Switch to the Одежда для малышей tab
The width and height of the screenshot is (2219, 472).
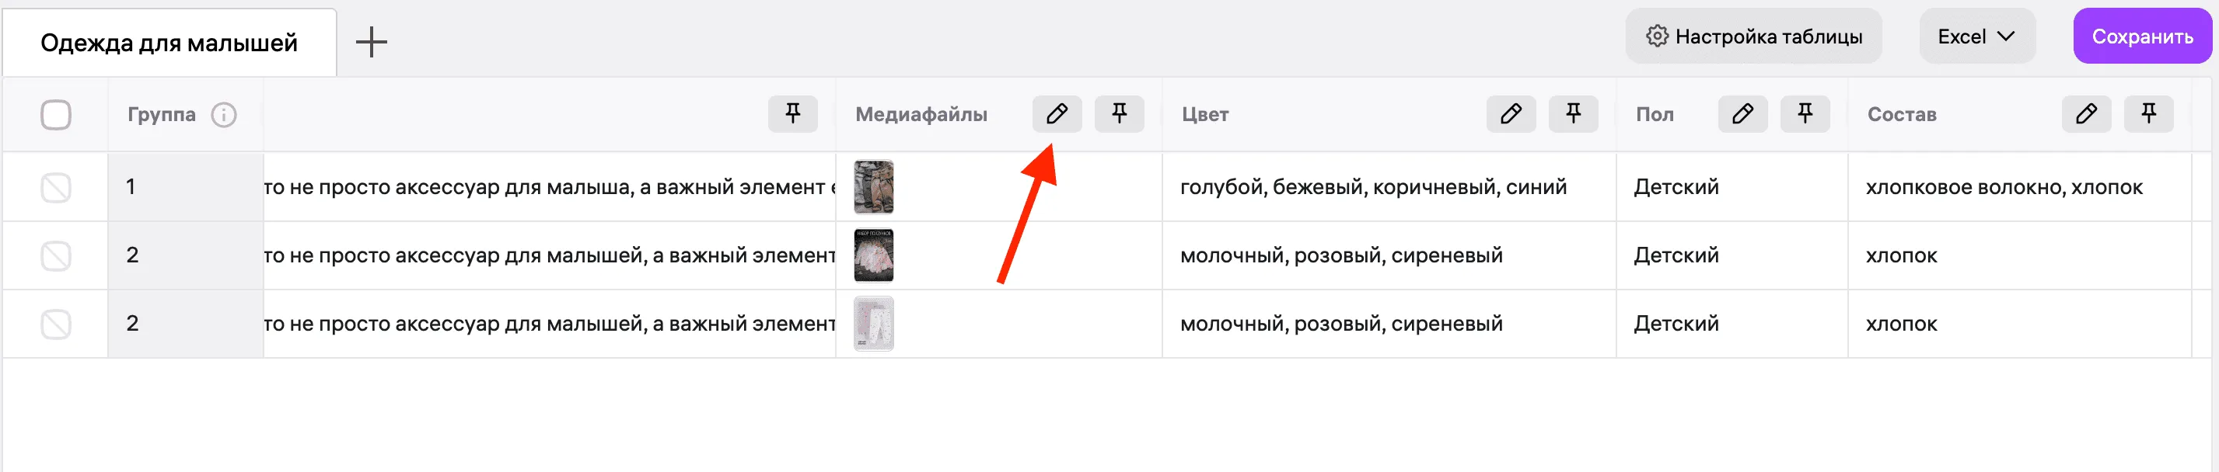point(169,41)
